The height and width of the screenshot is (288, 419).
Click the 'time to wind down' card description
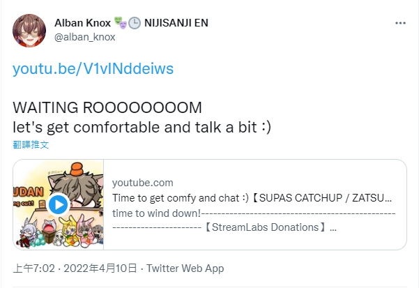[156, 213]
